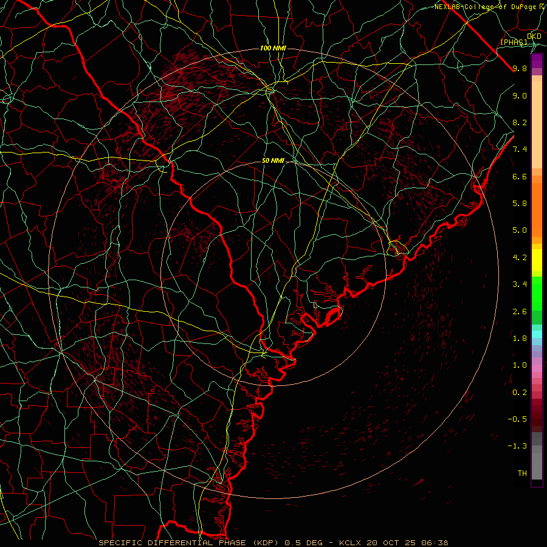Click the 5.0 legend value
This screenshot has height=547, width=547.
click(x=520, y=230)
